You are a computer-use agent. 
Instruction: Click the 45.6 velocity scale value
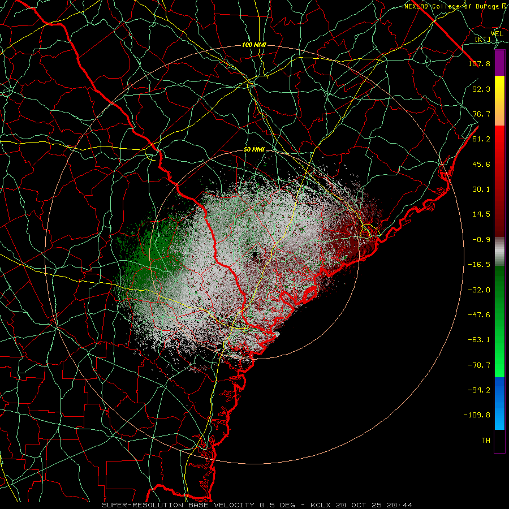pos(481,164)
